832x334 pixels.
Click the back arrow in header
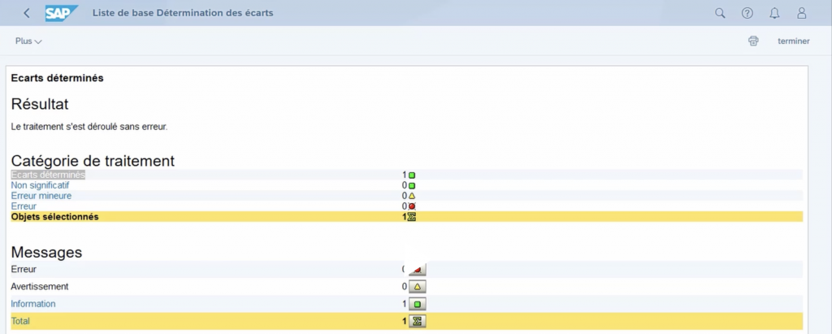click(x=27, y=13)
